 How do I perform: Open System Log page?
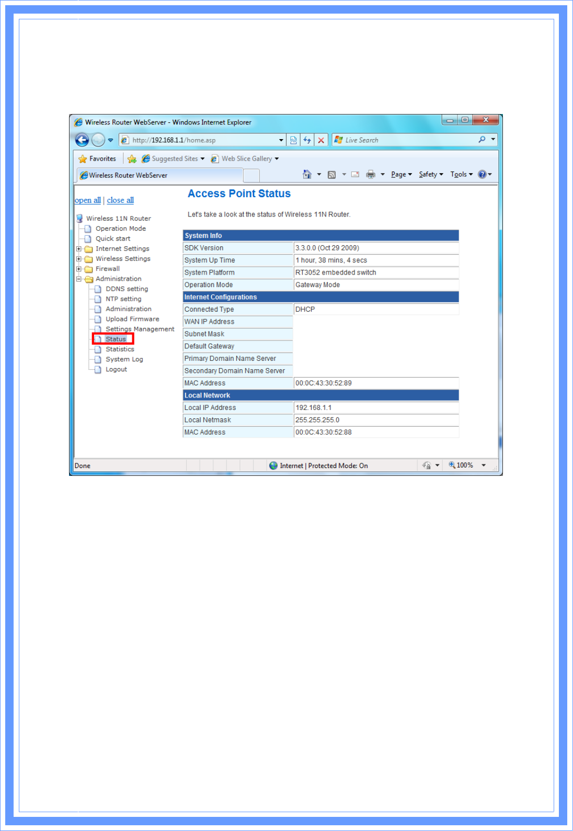[124, 359]
